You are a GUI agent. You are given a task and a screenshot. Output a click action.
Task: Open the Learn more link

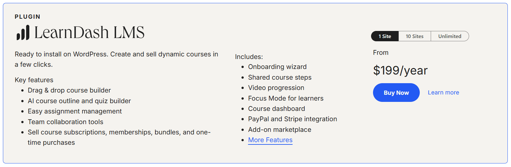pyautogui.click(x=443, y=93)
